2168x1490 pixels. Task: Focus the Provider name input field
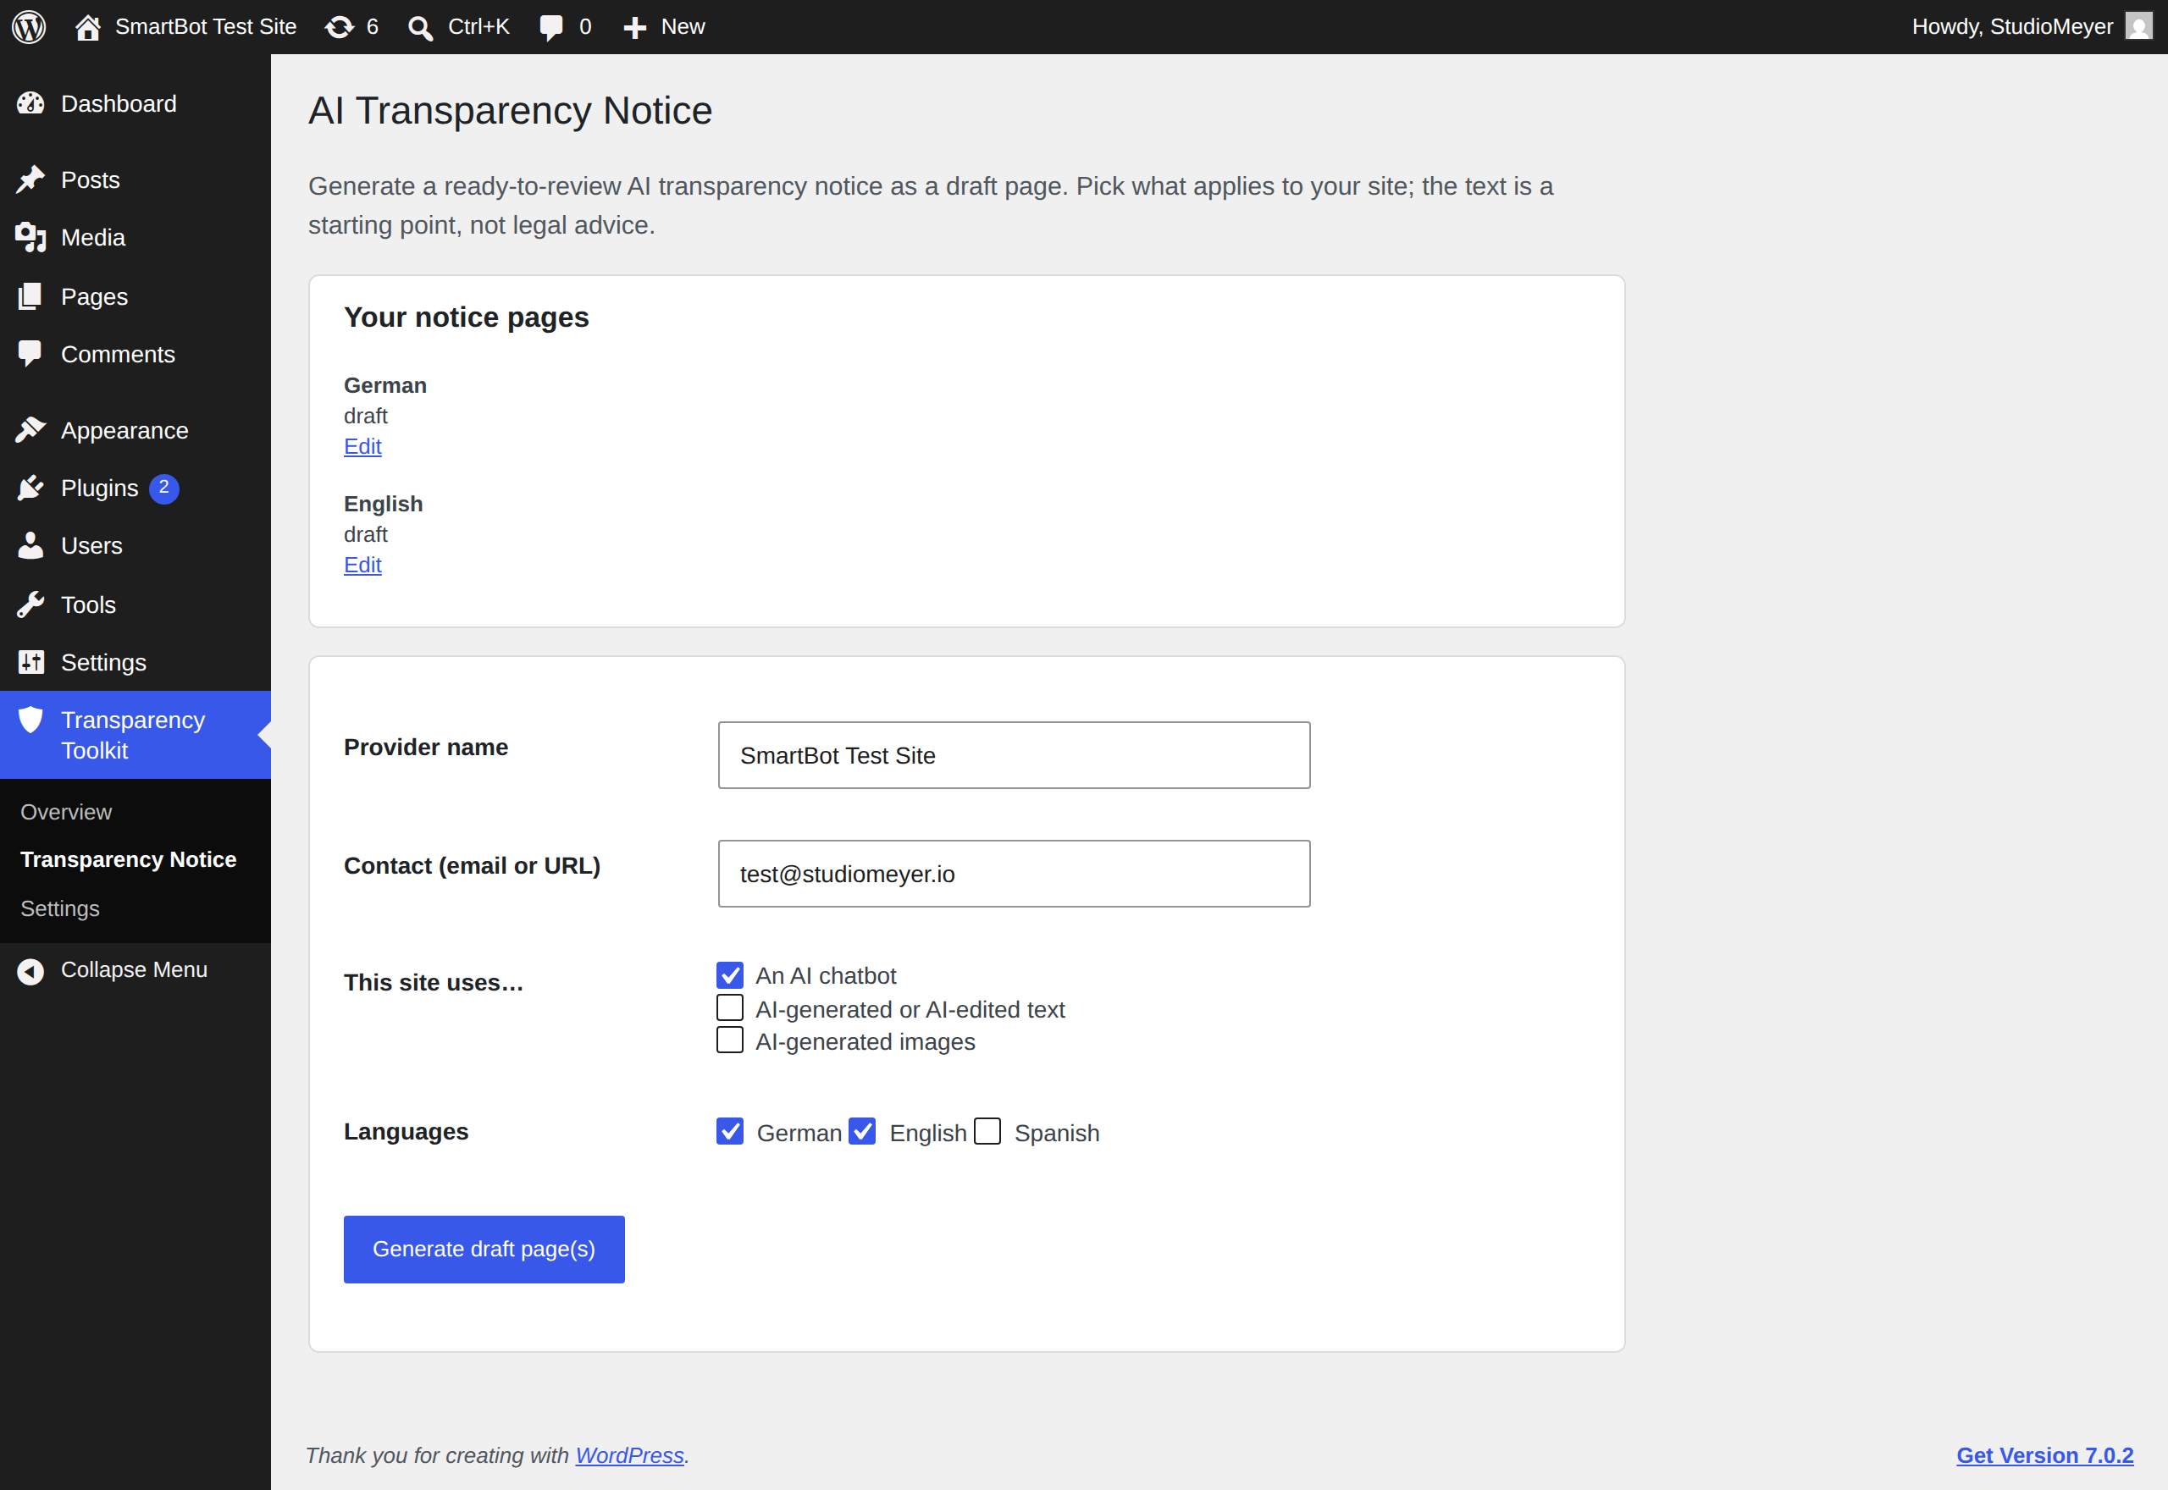coord(1014,755)
